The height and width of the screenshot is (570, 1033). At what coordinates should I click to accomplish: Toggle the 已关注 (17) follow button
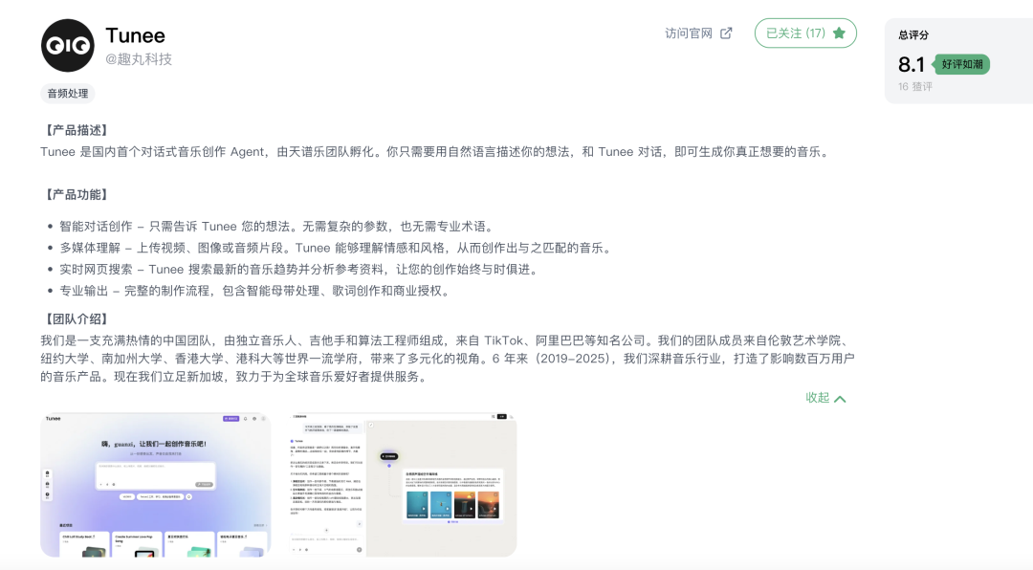pos(805,33)
